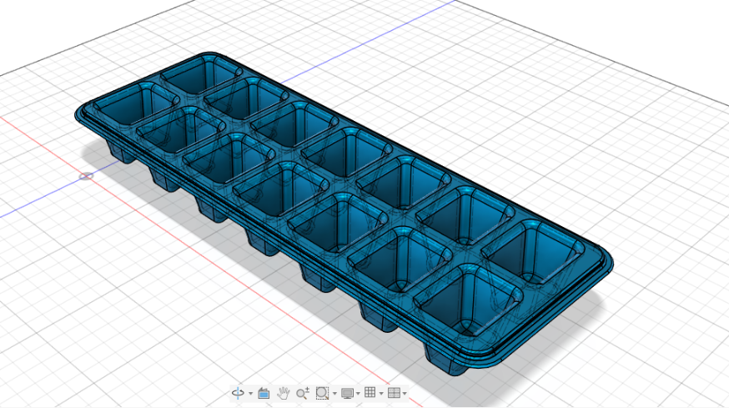The width and height of the screenshot is (729, 408).
Task: Open the Orbit type dropdown arrow
Action: [250, 394]
